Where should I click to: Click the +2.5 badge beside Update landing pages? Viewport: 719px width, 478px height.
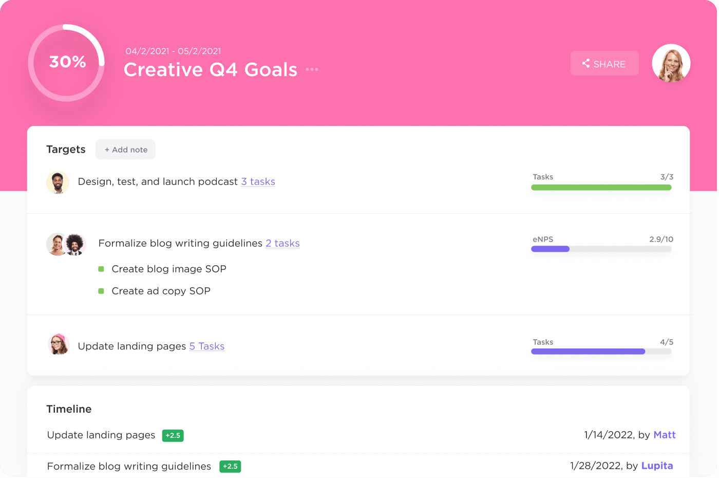(x=173, y=436)
